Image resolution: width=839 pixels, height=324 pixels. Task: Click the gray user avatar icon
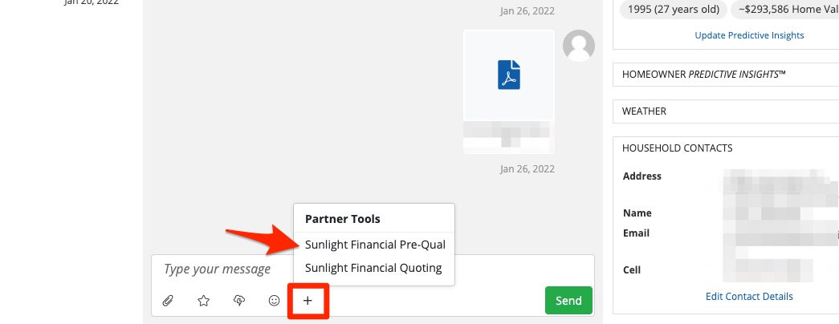coord(579,46)
